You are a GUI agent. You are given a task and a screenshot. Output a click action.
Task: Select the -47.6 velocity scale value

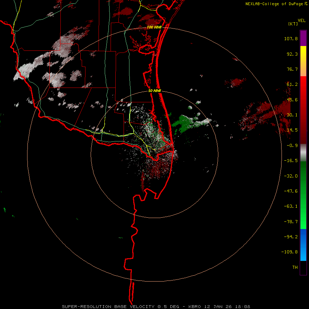(291, 191)
